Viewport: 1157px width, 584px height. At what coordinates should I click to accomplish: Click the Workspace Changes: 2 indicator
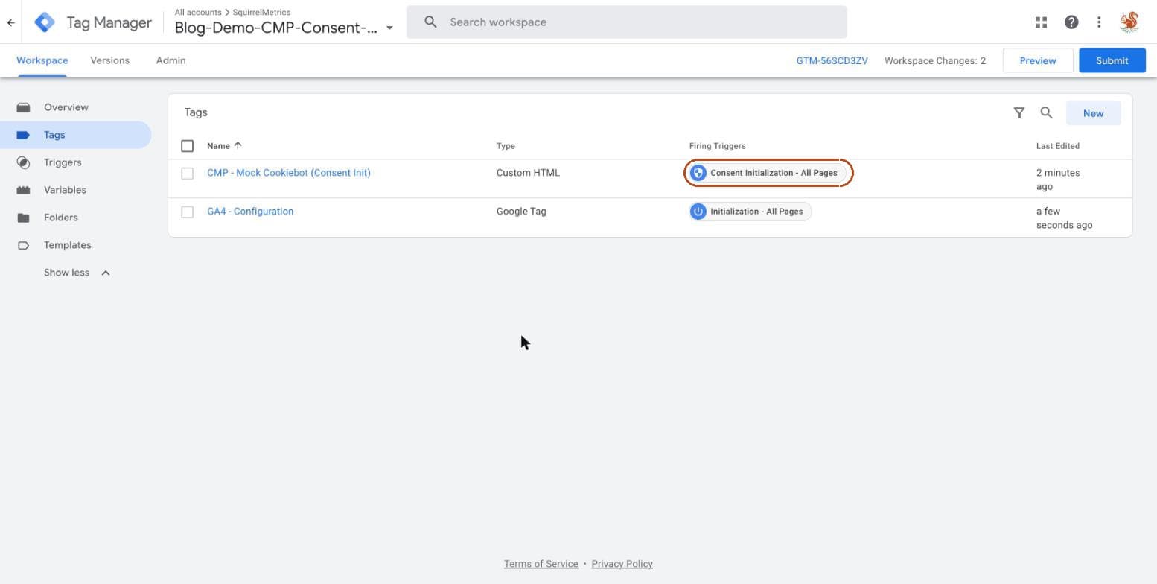935,60
